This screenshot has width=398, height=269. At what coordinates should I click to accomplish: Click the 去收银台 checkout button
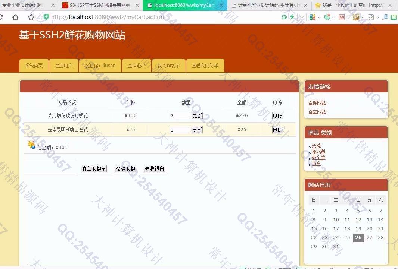(155, 168)
